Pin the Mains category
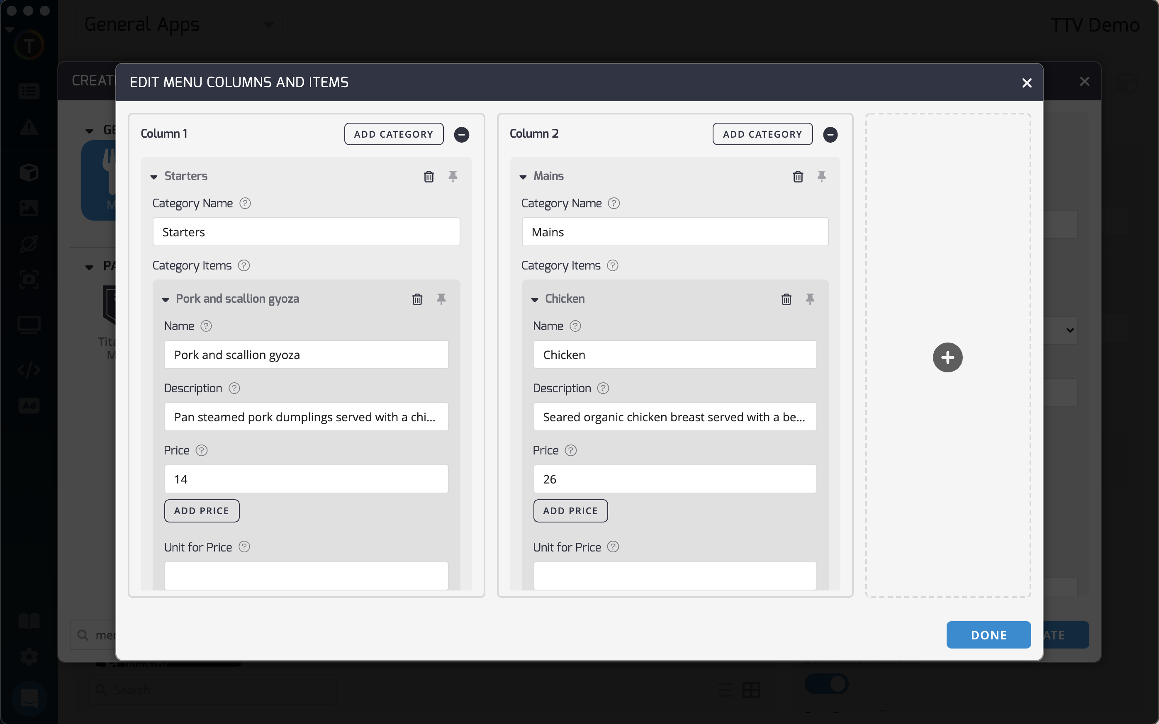Screen dimensions: 1159x724 pos(821,176)
